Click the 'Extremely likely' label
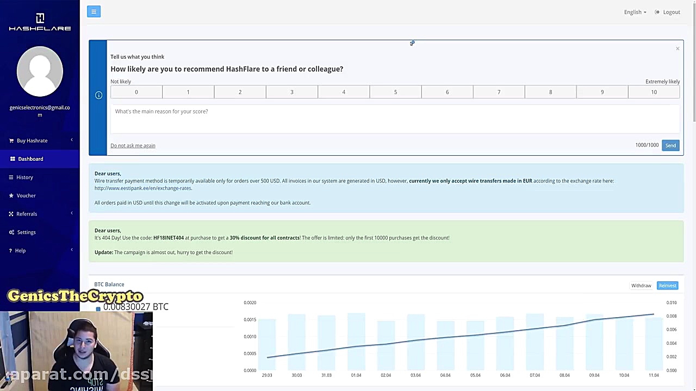 click(662, 81)
